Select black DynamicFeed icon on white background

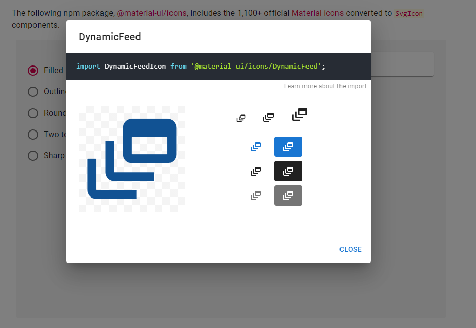pos(256,171)
